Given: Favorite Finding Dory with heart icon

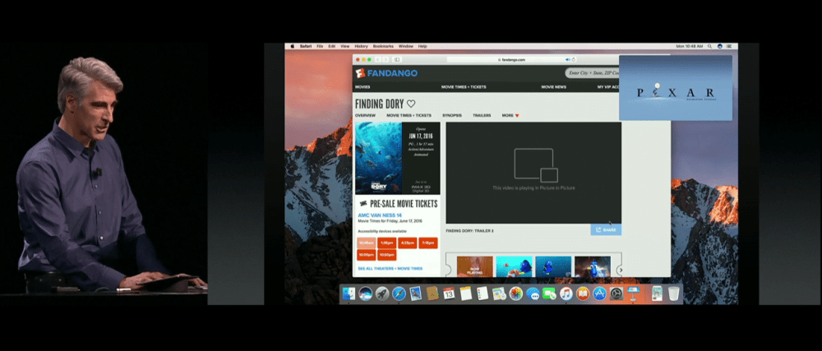Looking at the screenshot, I should tap(411, 104).
